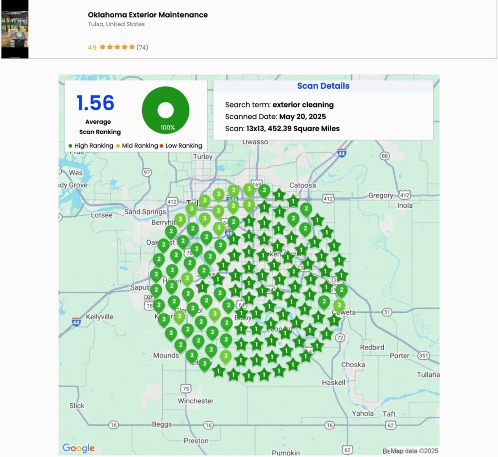Click the Kellyville town label on map
This screenshot has height=457, width=498.
(x=100, y=317)
